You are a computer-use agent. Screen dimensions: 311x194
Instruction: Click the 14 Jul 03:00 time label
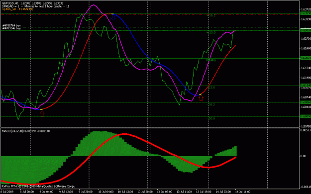pyautogui.click(x=223, y=192)
